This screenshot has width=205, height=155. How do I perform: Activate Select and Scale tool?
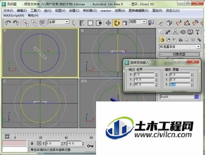coord(125,23)
